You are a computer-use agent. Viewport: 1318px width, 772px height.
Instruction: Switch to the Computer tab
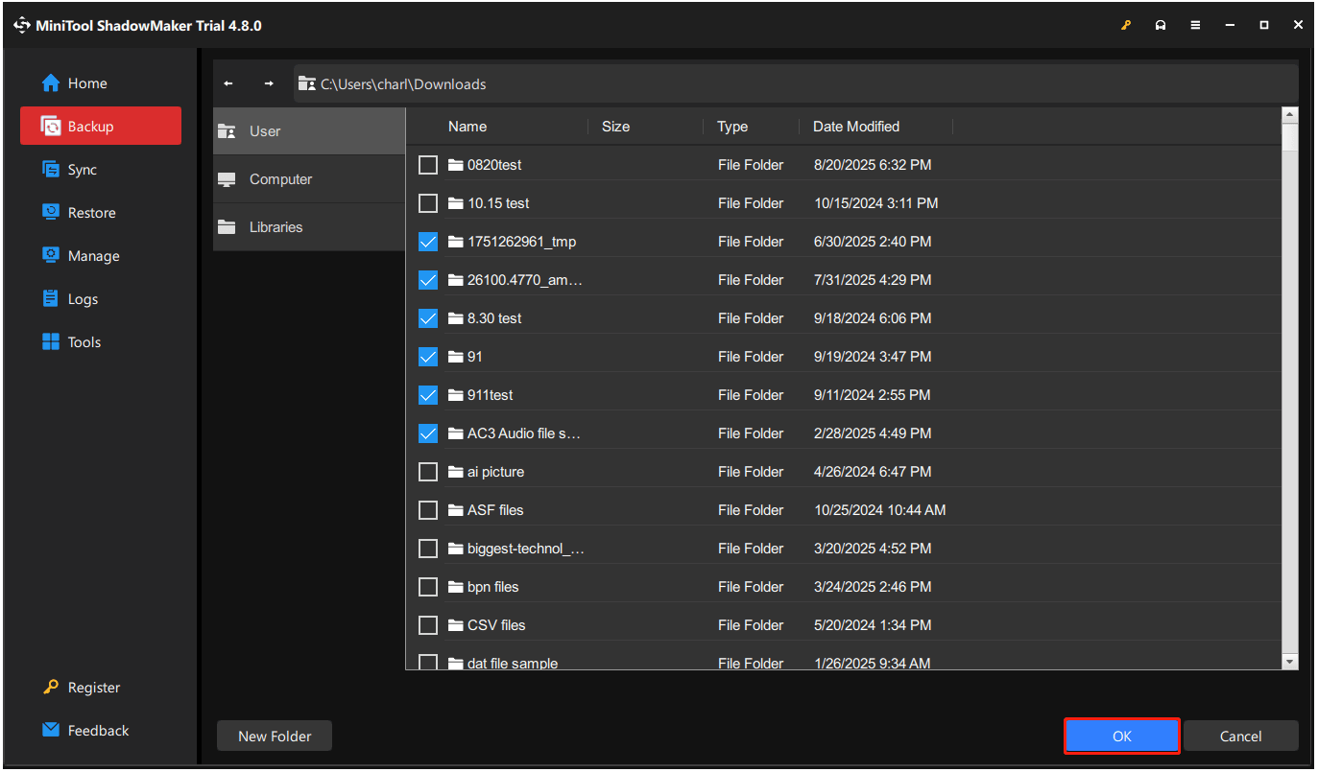click(x=280, y=178)
